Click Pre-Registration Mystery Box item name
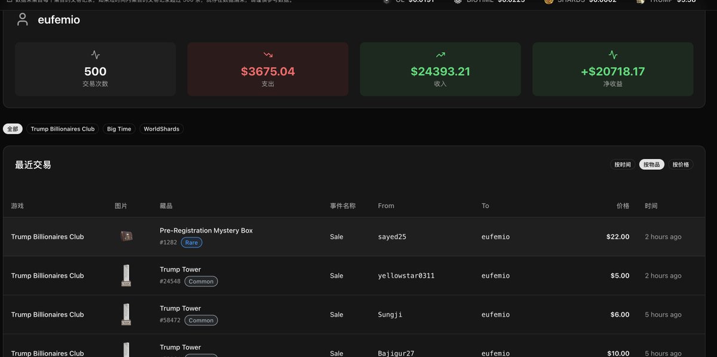 (x=206, y=230)
